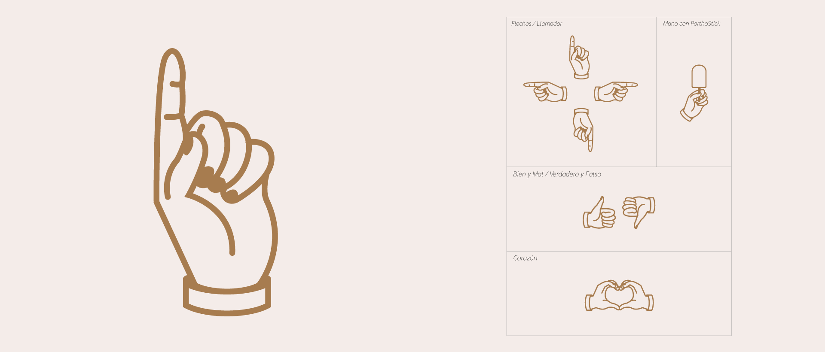The height and width of the screenshot is (352, 825).
Task: Click the right pointing hand icon
Action: click(616, 92)
